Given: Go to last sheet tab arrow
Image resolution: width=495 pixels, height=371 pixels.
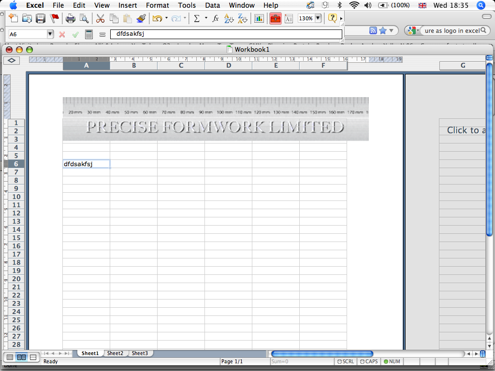Looking at the screenshot, I should click(67, 353).
